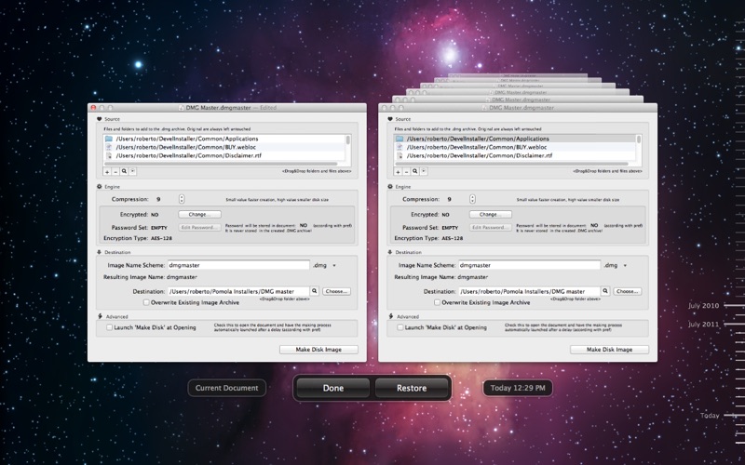Reveal the source item with the magnifier under the Edited window's file list

pyautogui.click(x=124, y=172)
